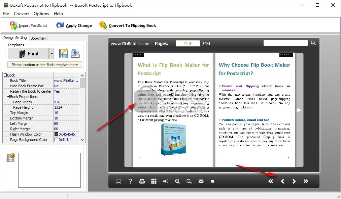Click the search magnifier icon beside search box

pos(313,43)
